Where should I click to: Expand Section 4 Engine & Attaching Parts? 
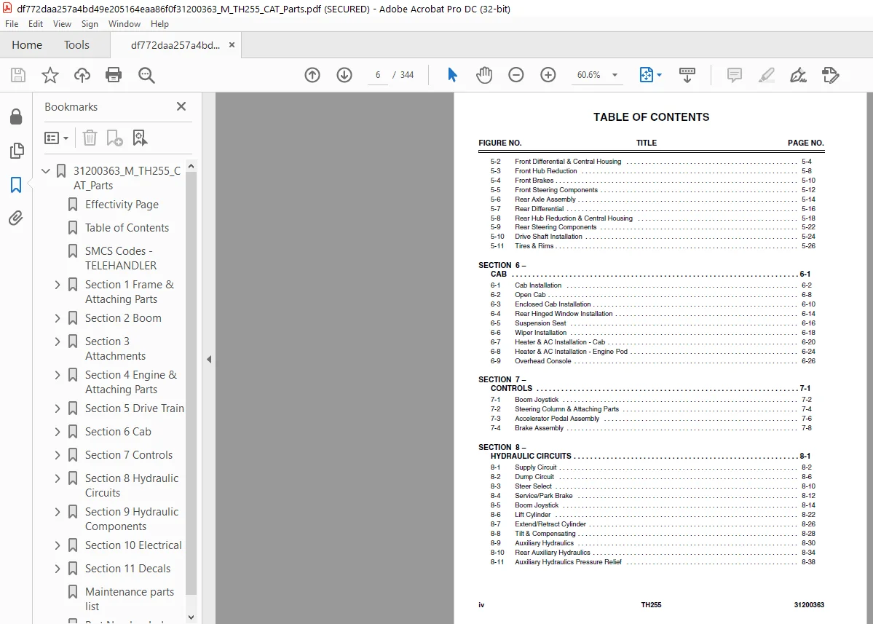click(x=58, y=375)
